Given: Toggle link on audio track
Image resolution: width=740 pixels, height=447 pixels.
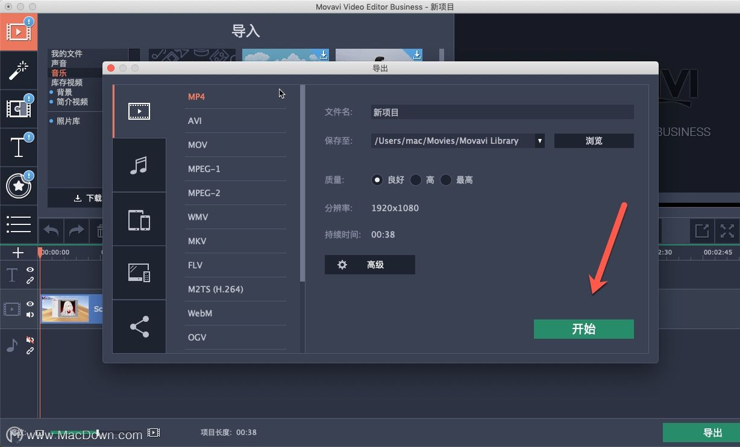Looking at the screenshot, I should point(30,351).
